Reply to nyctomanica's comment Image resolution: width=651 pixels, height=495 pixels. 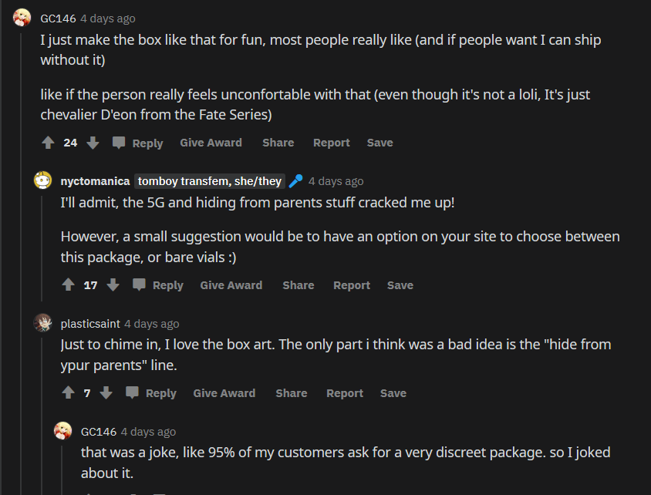click(x=159, y=285)
